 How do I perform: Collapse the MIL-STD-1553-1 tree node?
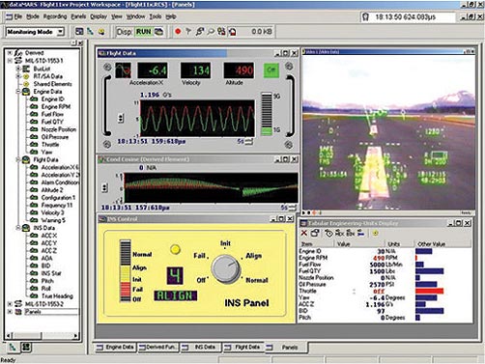click(10, 60)
